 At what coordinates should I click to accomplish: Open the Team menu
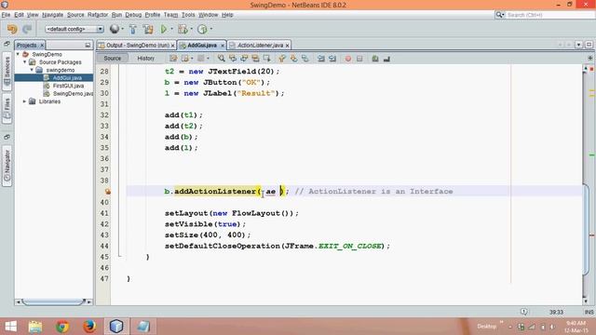coord(170,15)
